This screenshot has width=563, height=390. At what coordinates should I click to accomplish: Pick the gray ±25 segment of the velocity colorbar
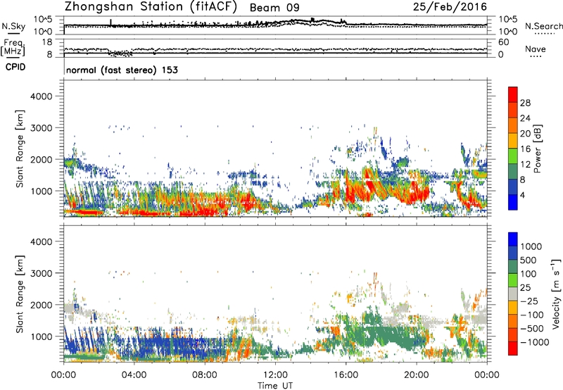pos(513,294)
